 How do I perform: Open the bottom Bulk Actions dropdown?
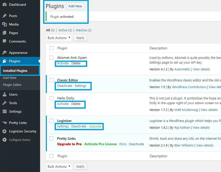pos(59,166)
